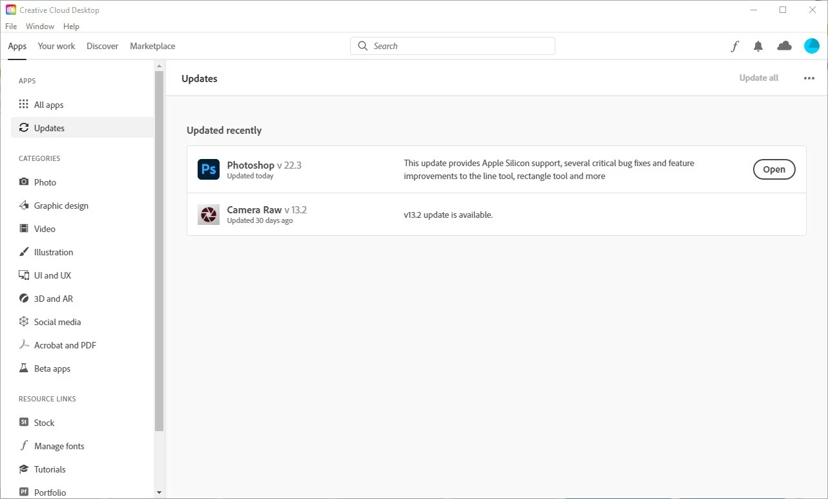This screenshot has width=828, height=499.
Task: Switch to the Discover tab
Action: (103, 46)
